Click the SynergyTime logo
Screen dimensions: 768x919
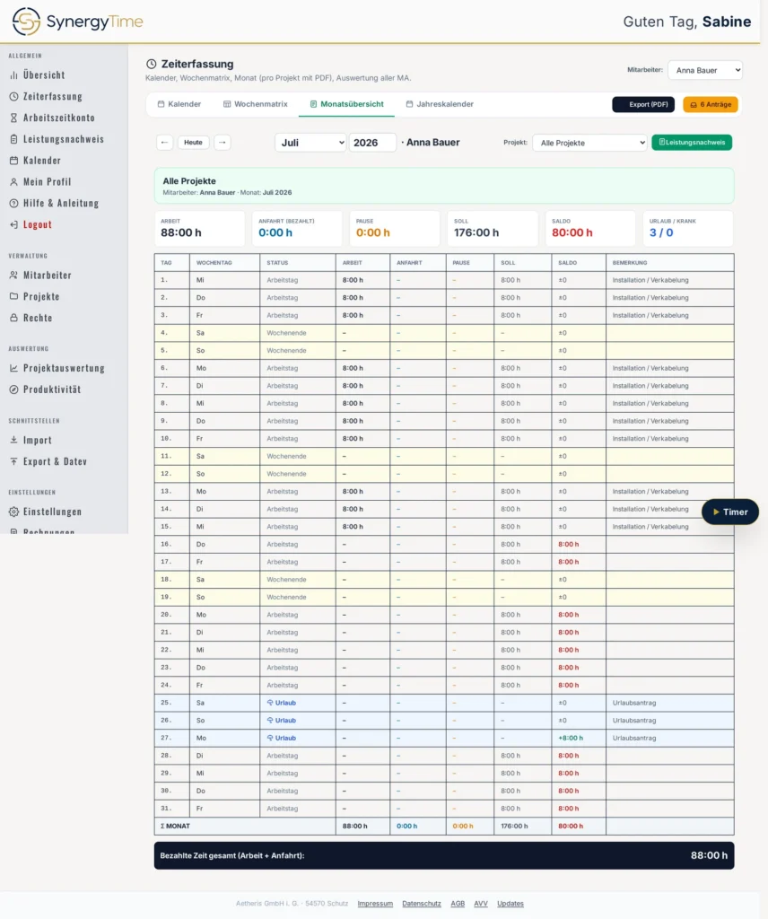click(x=77, y=22)
